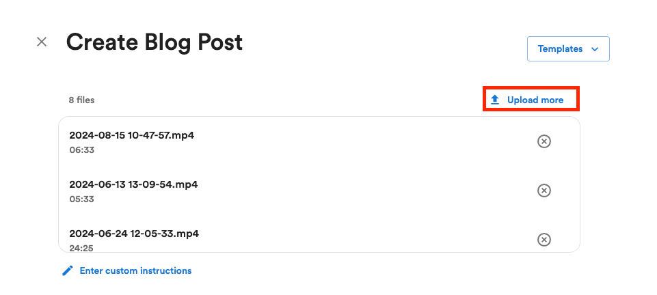
Task: Remove file 2024-06-13 13-09-54.mp4
Action: click(544, 191)
